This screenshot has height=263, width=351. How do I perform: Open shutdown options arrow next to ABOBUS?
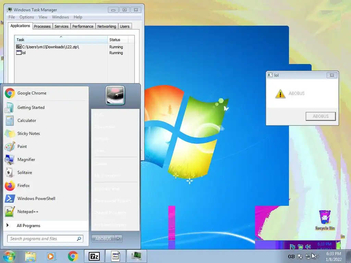[x=118, y=239]
